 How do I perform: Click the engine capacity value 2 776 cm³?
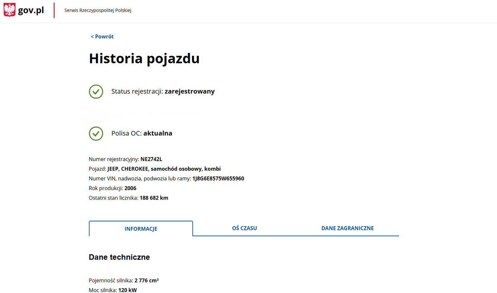(x=147, y=281)
